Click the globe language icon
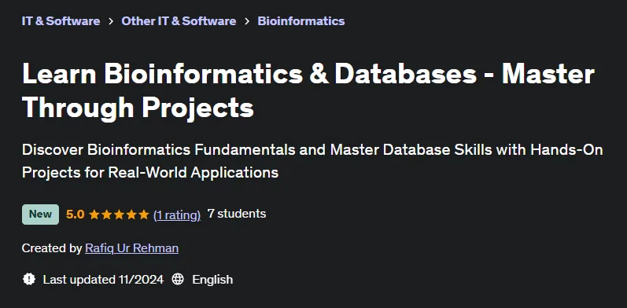The width and height of the screenshot is (627, 308). coord(178,279)
